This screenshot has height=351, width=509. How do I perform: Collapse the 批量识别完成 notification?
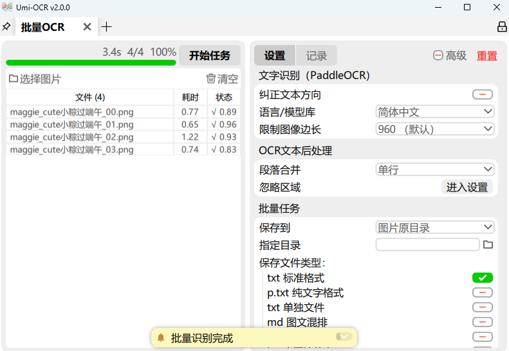[344, 336]
